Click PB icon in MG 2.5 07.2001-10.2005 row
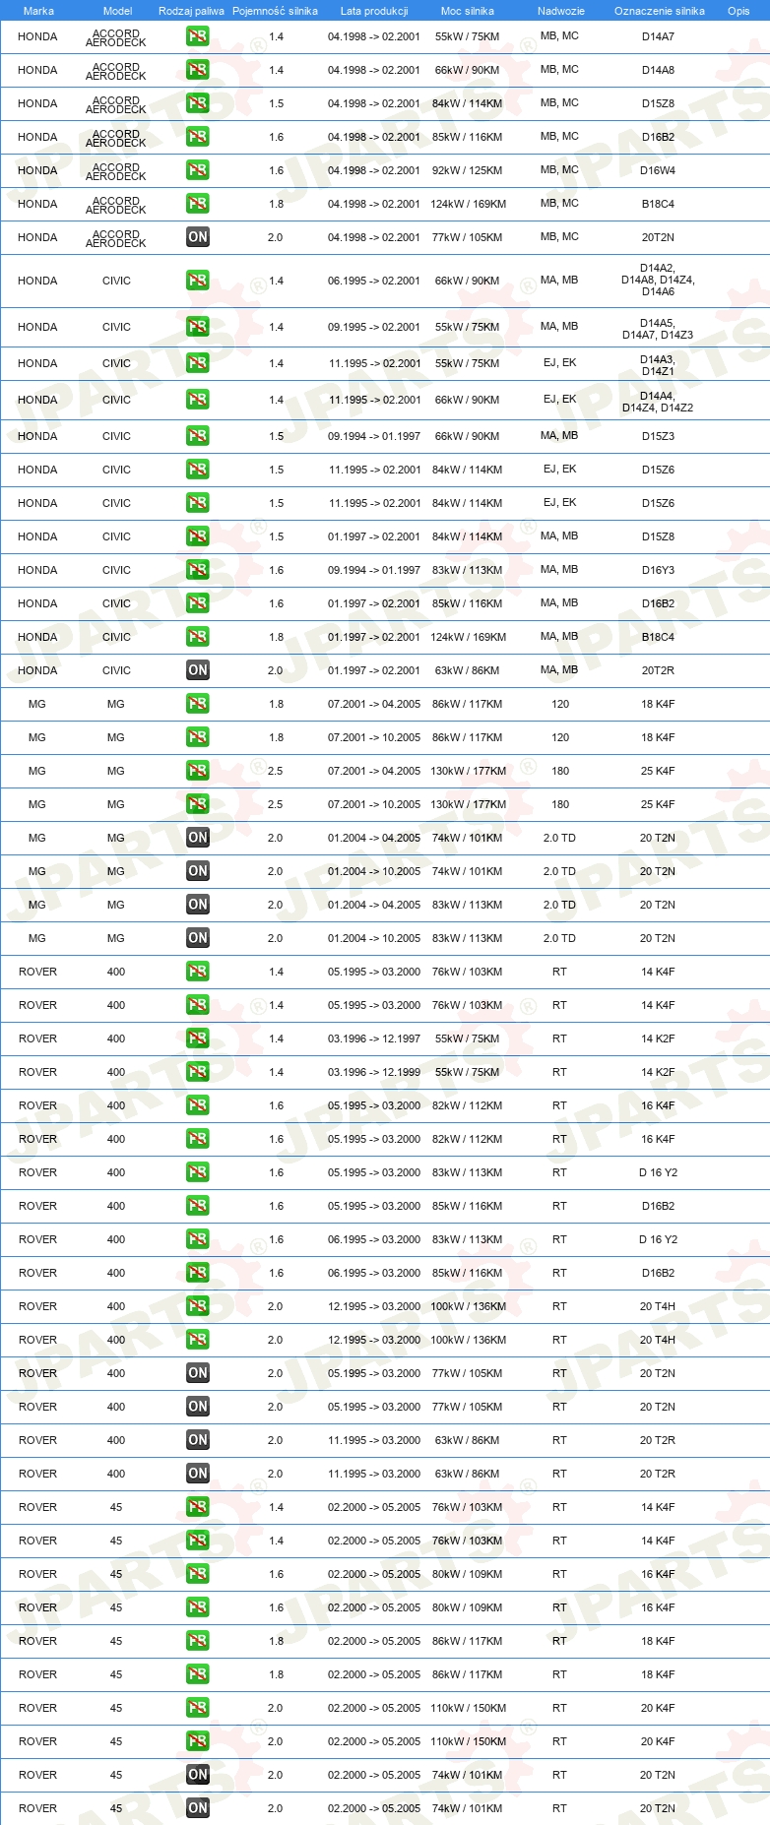 click(198, 804)
